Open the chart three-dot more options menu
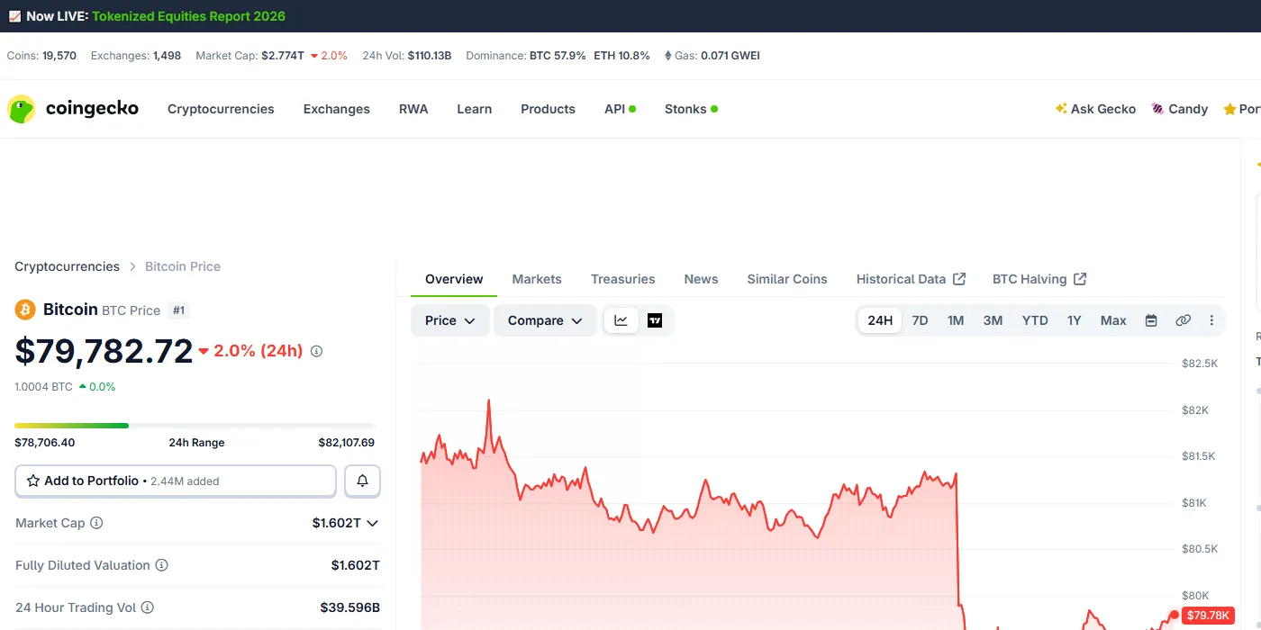Image resolution: width=1261 pixels, height=630 pixels. pos(1211,320)
